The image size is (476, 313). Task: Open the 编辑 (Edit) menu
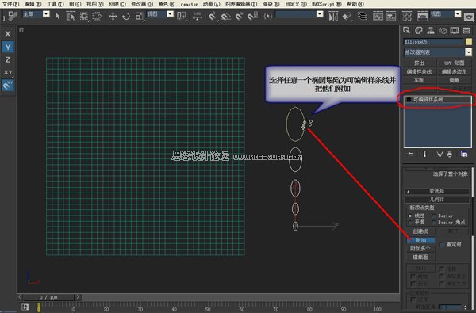[33, 4]
